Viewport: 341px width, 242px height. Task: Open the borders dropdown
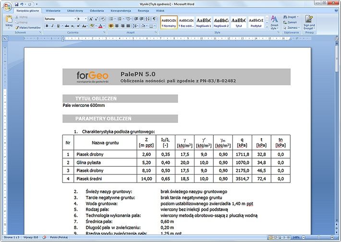click(x=155, y=26)
